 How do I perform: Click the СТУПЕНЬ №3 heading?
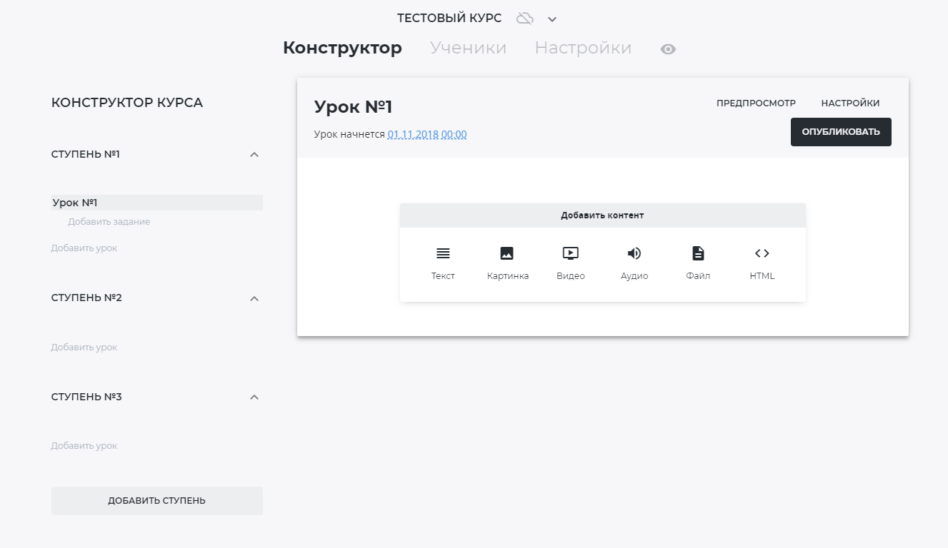click(x=86, y=397)
